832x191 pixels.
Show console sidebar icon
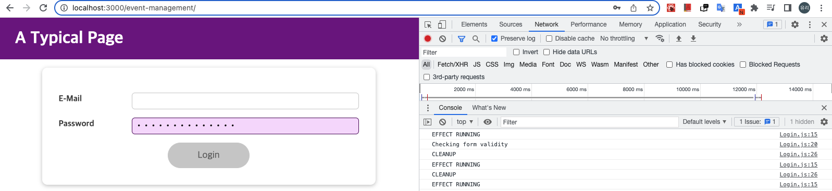coord(428,122)
